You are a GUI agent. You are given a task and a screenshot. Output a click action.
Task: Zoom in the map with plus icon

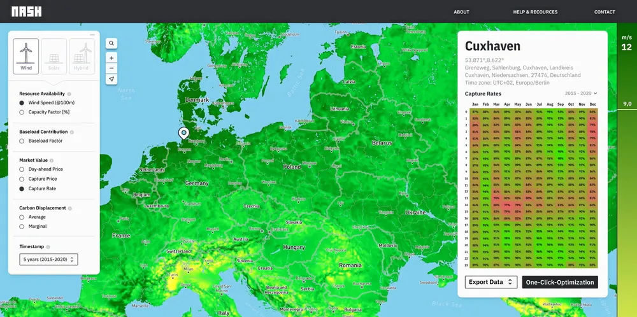tap(111, 57)
